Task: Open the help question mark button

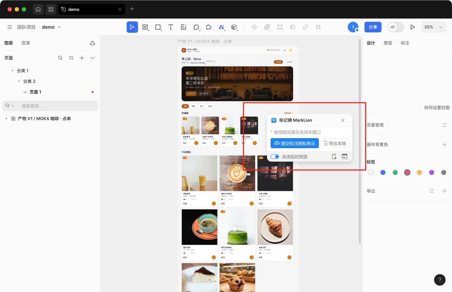Action: pos(440,280)
